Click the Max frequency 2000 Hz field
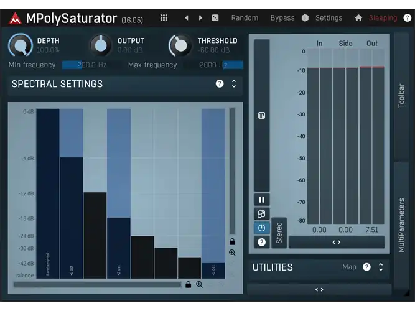The height and width of the screenshot is (311, 415). click(213, 65)
